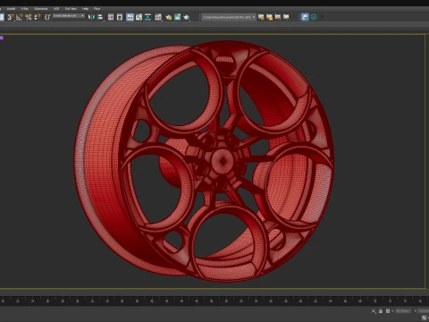The width and height of the screenshot is (429, 322).
Task: Open the Substance menu
Action: coord(41,9)
